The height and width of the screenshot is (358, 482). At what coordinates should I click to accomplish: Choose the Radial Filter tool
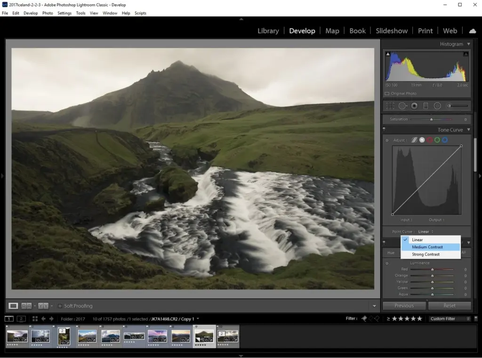coord(437,106)
